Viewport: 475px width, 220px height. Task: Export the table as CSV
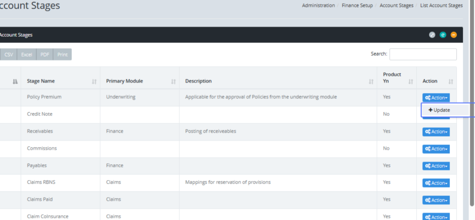8,55
